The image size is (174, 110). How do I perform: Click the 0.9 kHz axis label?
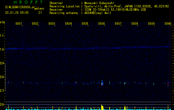2,63
